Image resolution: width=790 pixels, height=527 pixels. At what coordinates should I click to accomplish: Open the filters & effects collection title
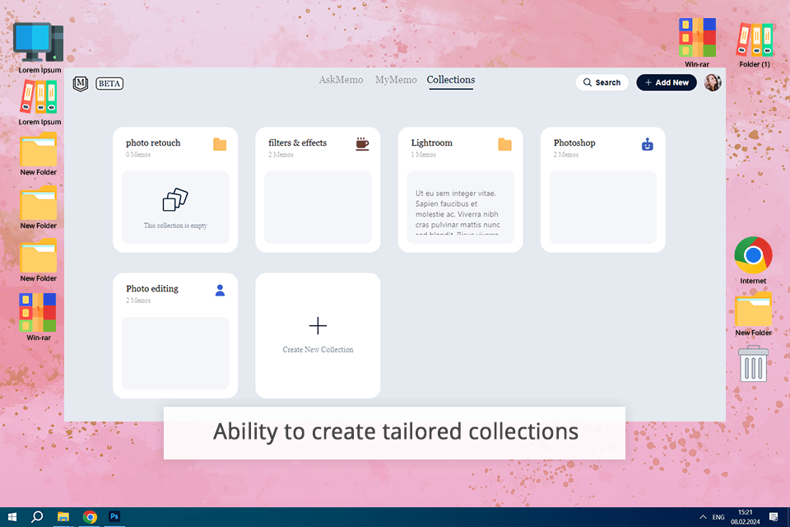click(297, 142)
